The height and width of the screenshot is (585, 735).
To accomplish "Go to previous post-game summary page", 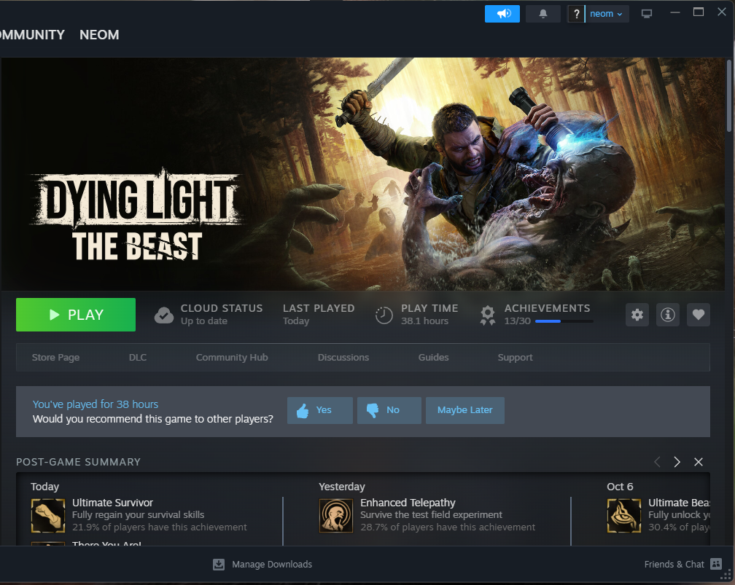I will [x=657, y=462].
